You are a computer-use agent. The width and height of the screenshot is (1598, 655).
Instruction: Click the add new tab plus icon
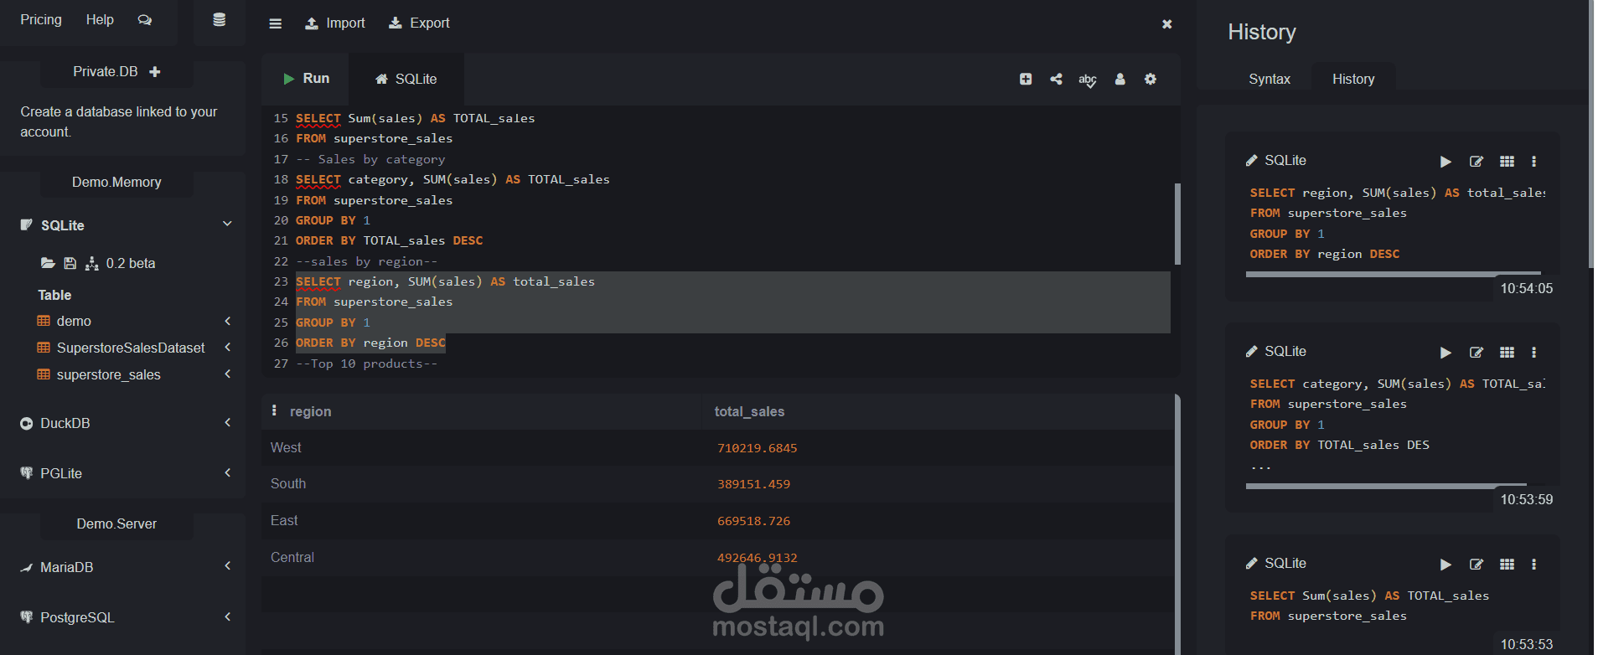click(x=1026, y=79)
